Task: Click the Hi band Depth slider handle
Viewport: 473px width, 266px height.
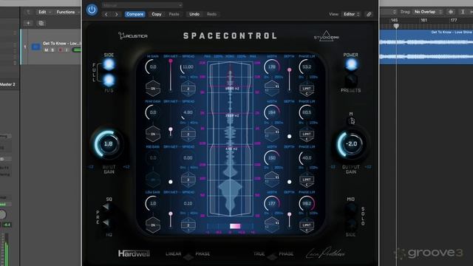Action: click(289, 70)
